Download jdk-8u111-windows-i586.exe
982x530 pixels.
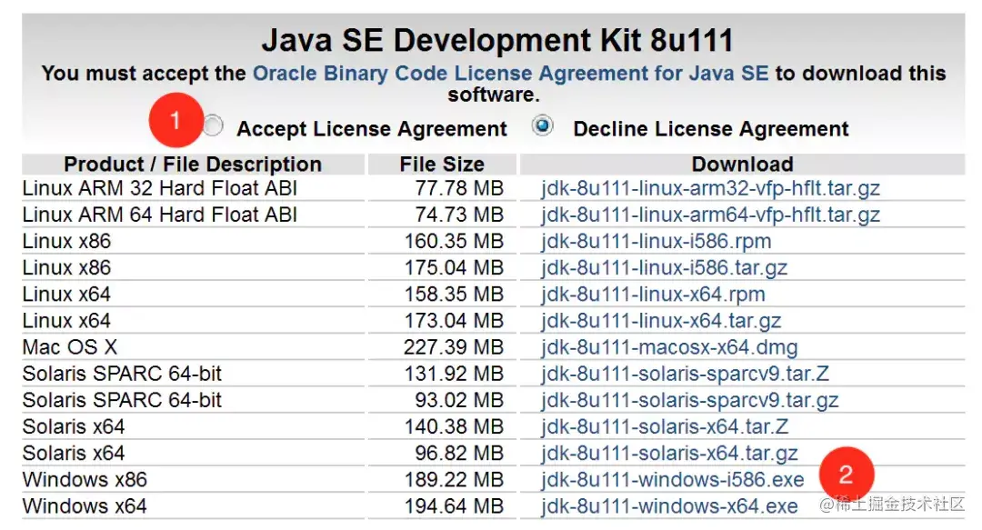(x=673, y=480)
